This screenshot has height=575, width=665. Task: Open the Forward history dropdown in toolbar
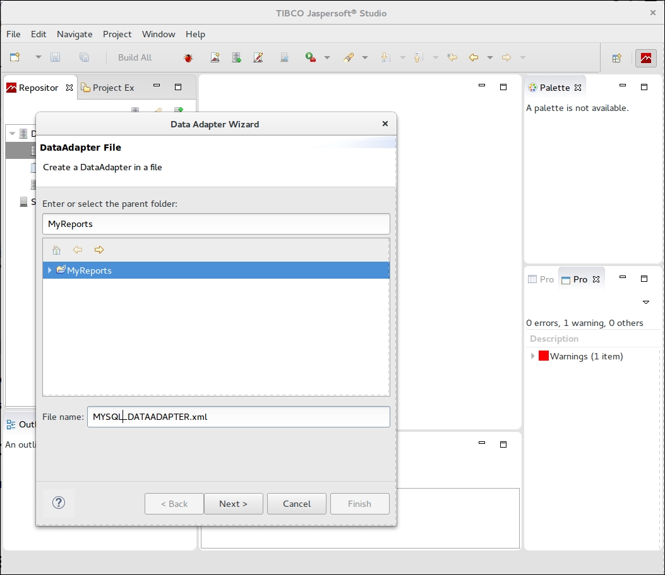pyautogui.click(x=522, y=57)
